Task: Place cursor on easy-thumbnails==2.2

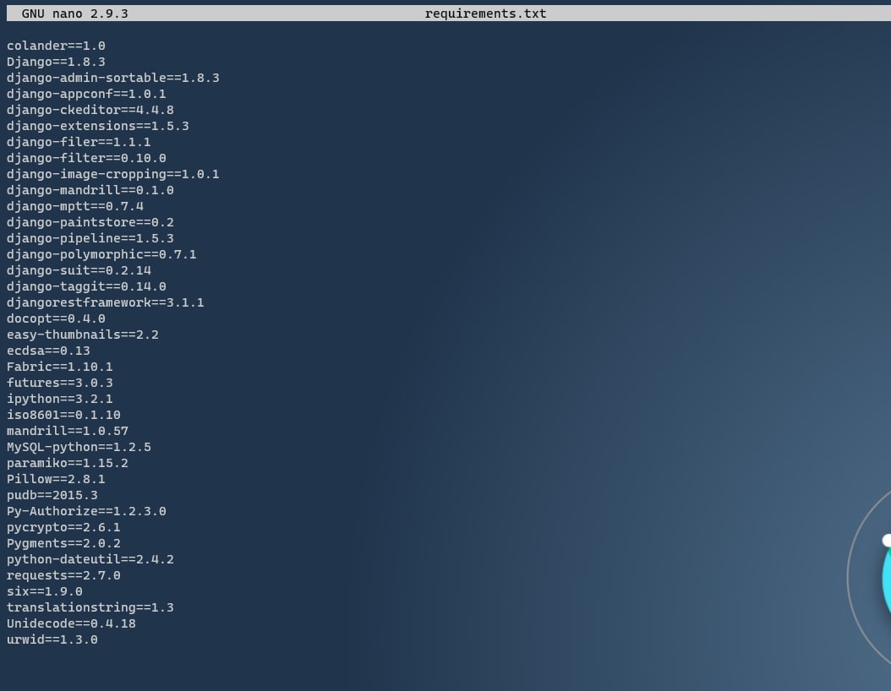Action: point(82,335)
